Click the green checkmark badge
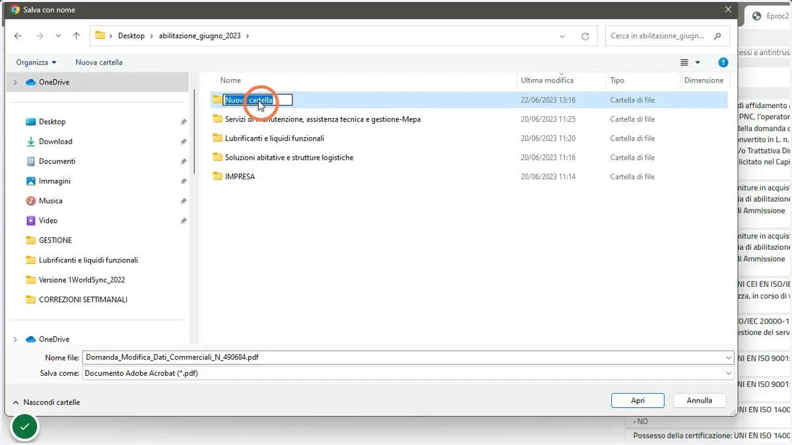Viewport: 792px width, 445px height. pyautogui.click(x=25, y=427)
